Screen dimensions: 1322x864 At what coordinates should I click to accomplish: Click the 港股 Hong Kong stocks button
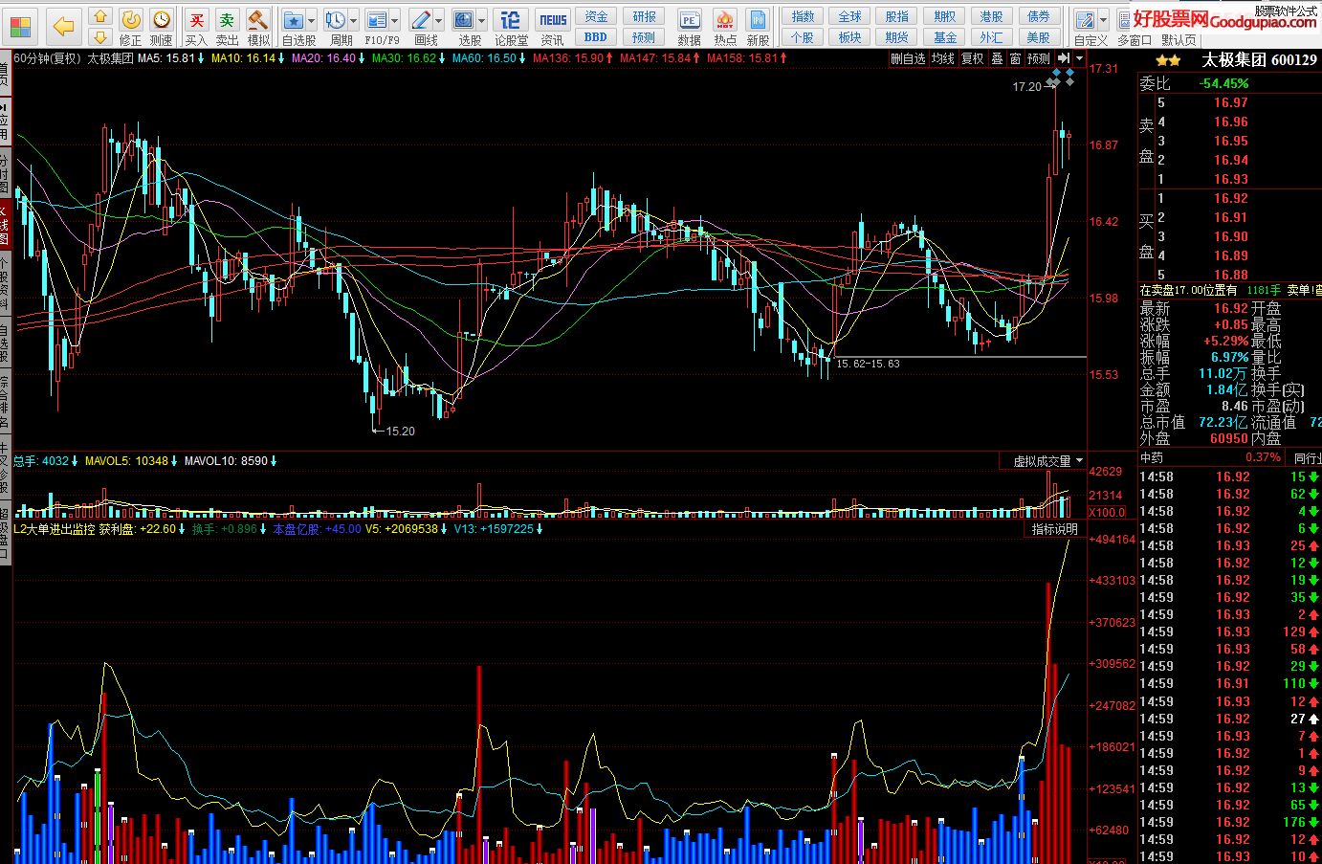[x=991, y=16]
